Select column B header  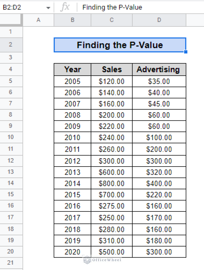pos(72,20)
